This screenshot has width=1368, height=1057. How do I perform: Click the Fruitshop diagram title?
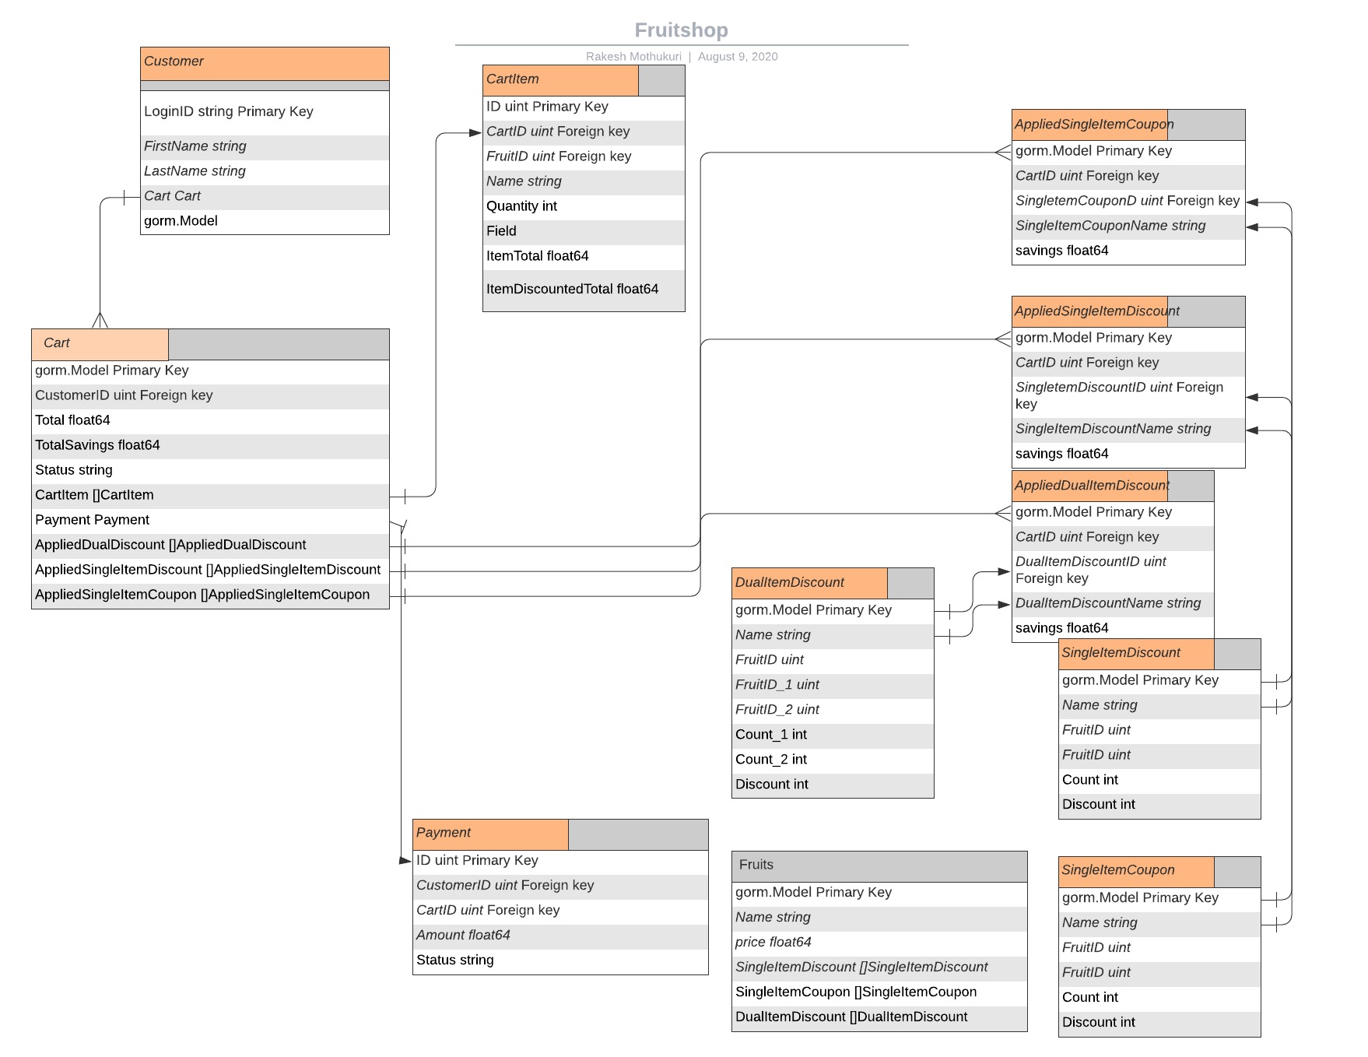[x=682, y=30]
